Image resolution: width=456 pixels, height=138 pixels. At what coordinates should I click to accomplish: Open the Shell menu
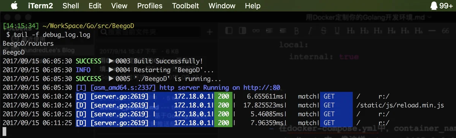tap(71, 6)
